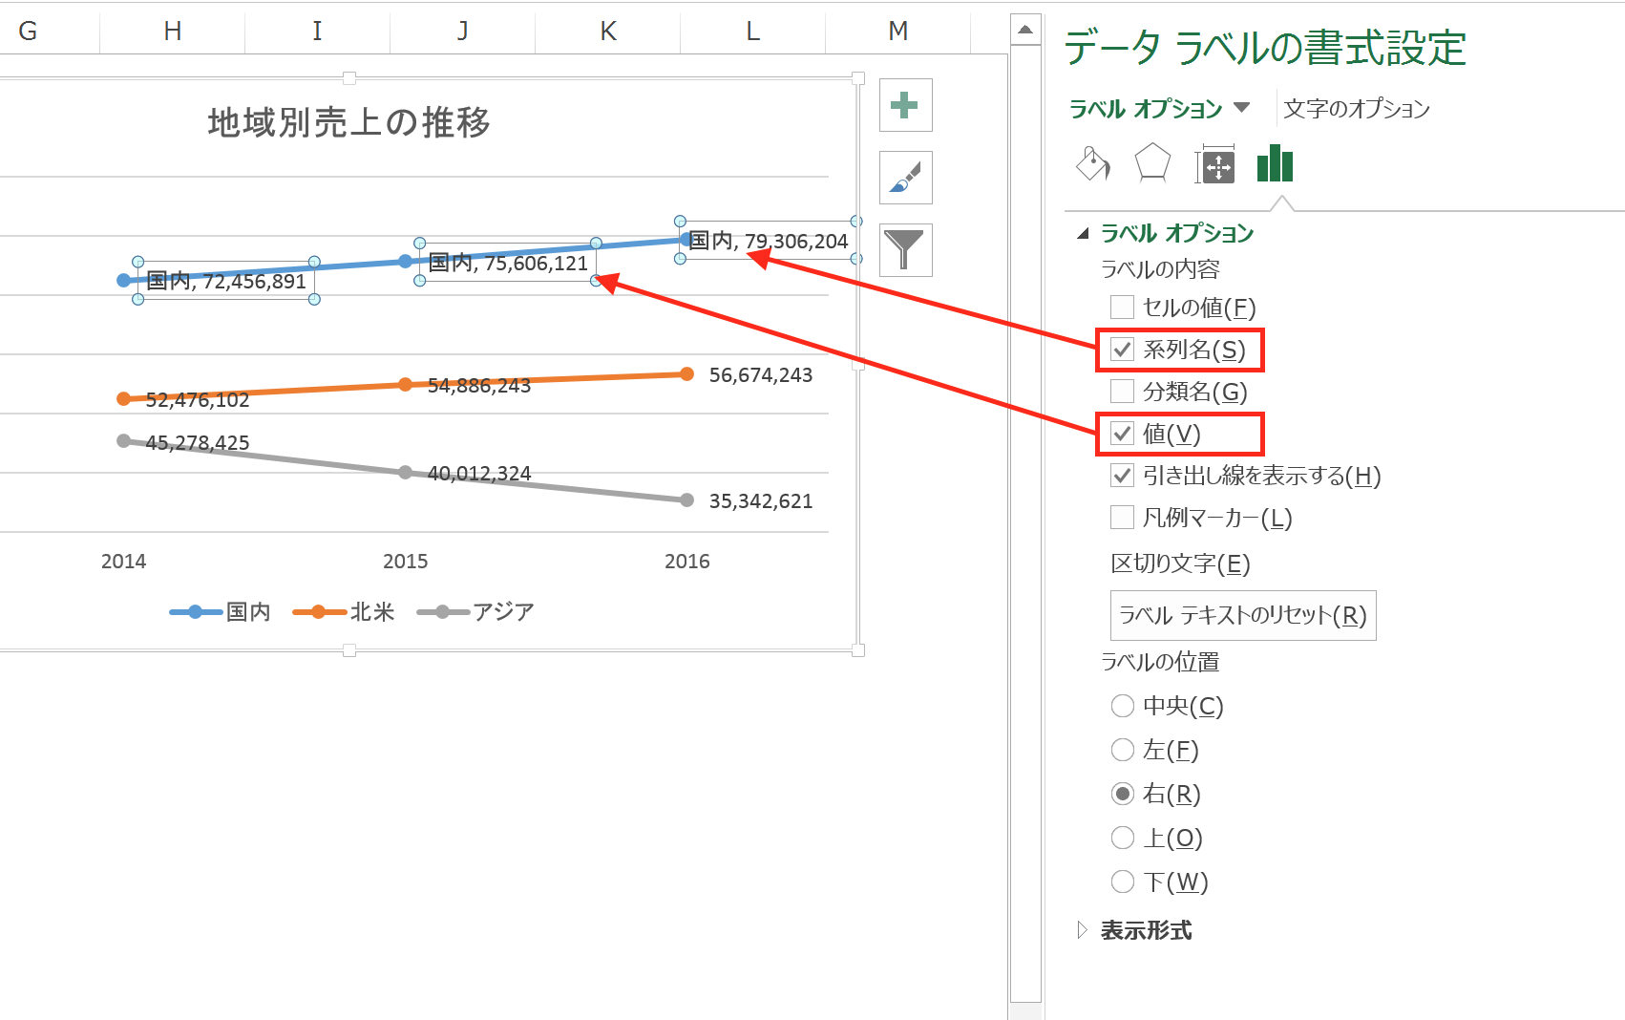Open the Chart Elements plus button
The width and height of the screenshot is (1625, 1020).
tap(905, 105)
